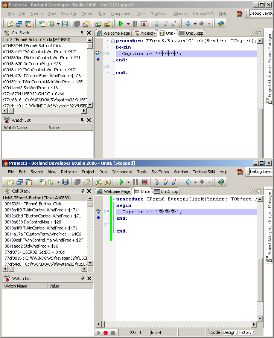Click back navigation arrow in Project3 toolbar
This screenshot has height=338, width=274.
tap(188, 182)
